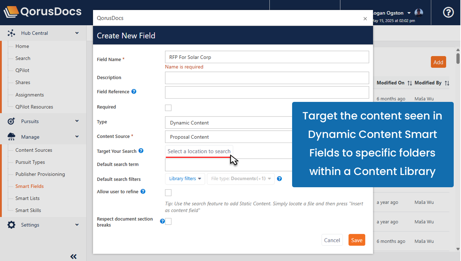This screenshot has height=261, width=461.
Task: Open Assignments in the sidebar
Action: coord(29,95)
